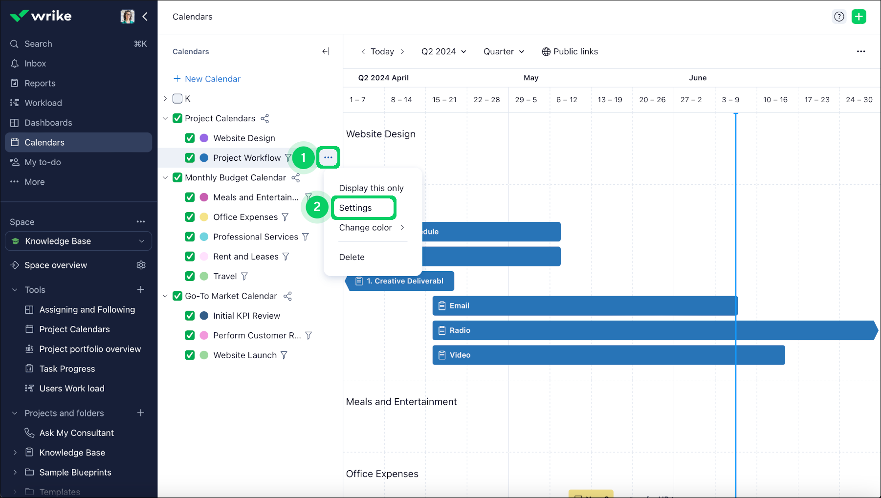Click three-dot menu beside Project Workflow
This screenshot has height=498, width=881.
328,157
